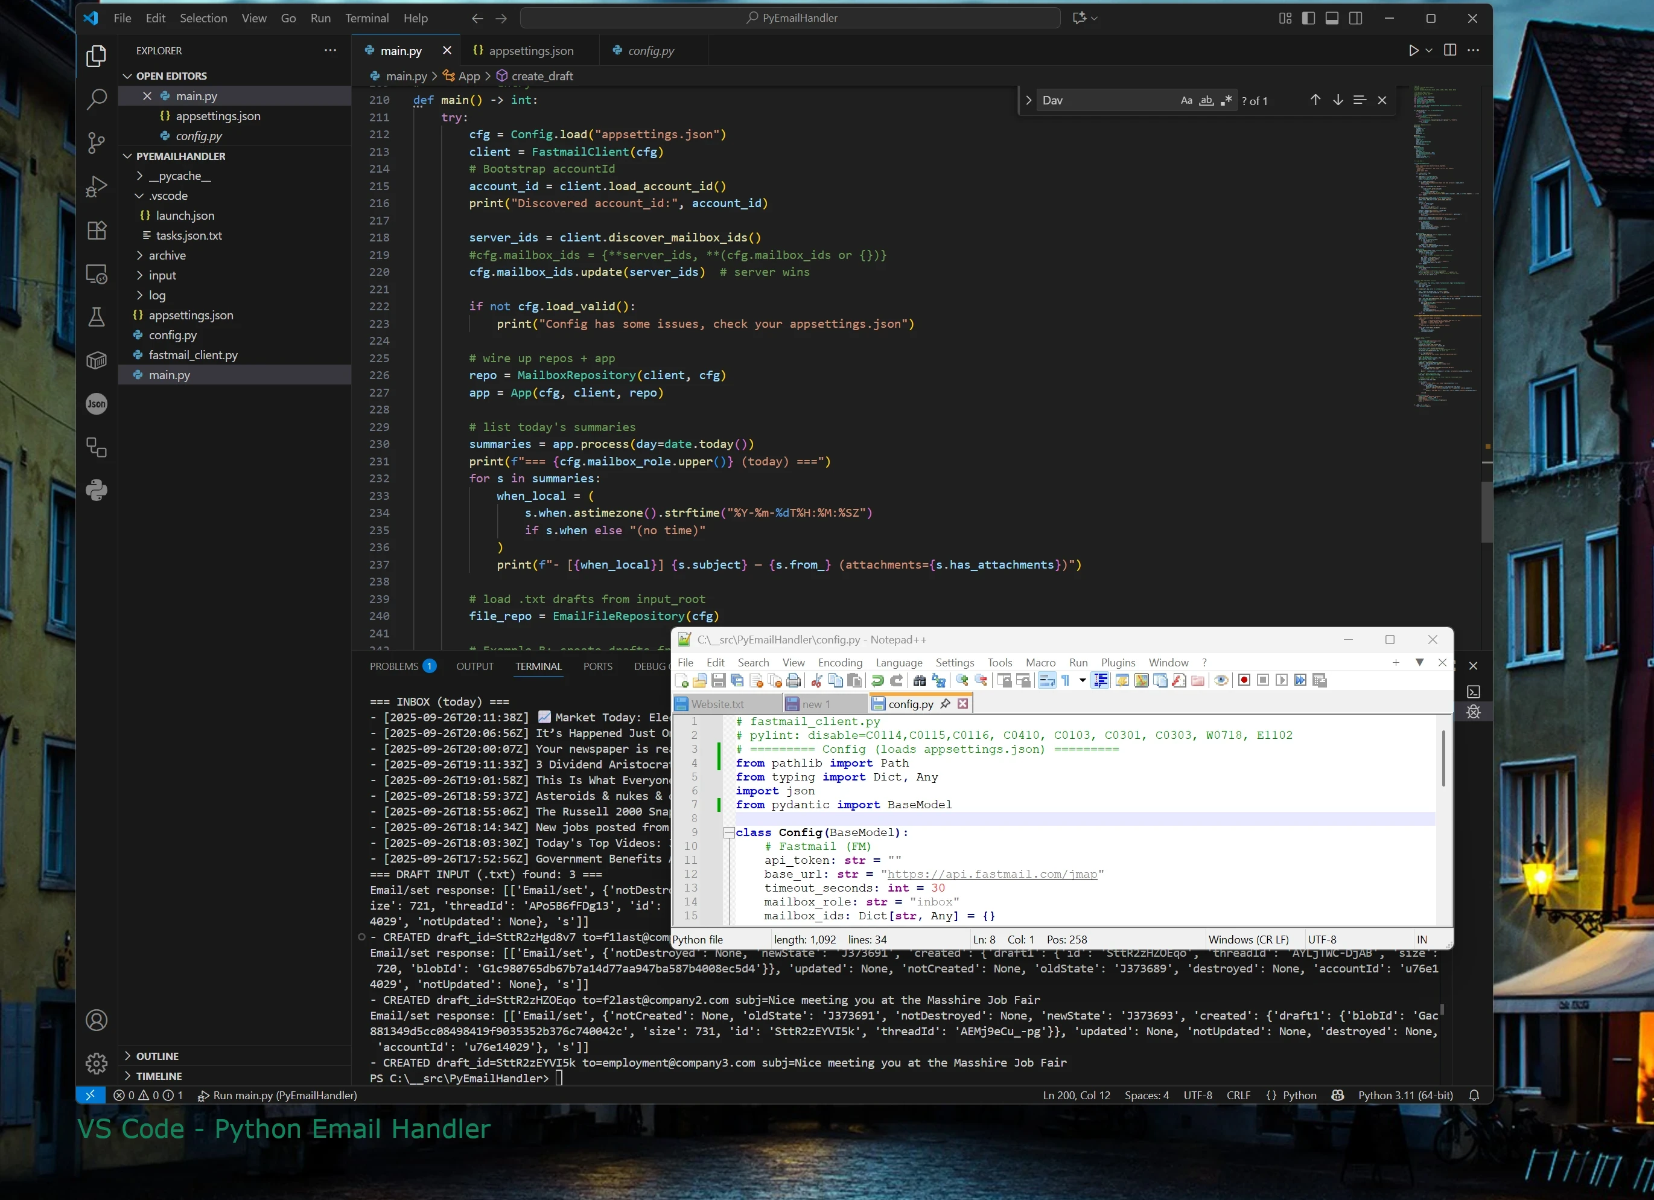
Task: Open the Source Control view
Action: [x=95, y=142]
